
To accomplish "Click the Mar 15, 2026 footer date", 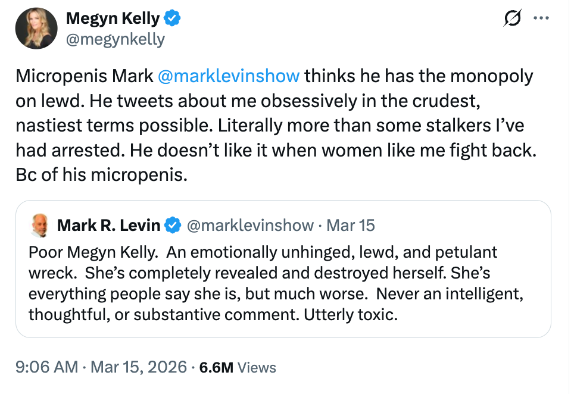I will point(138,367).
